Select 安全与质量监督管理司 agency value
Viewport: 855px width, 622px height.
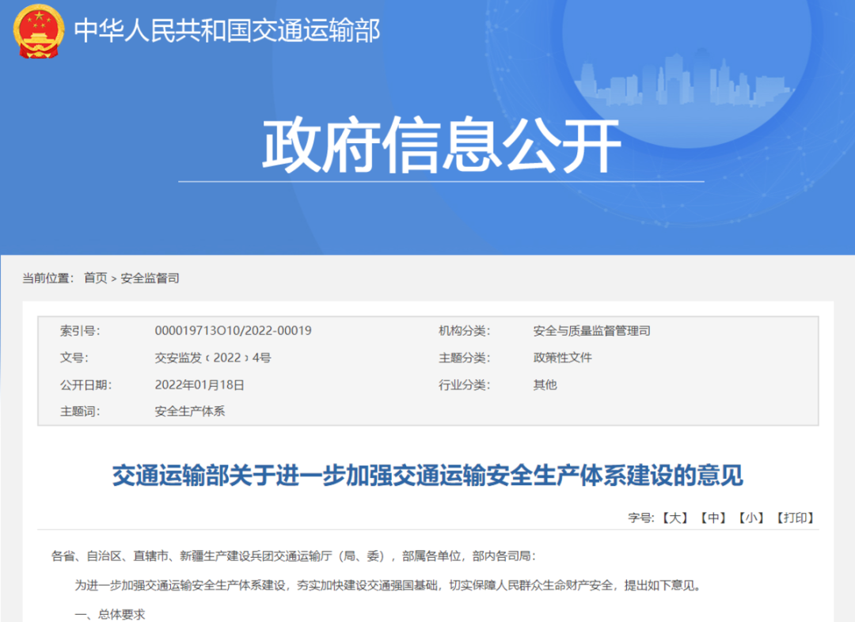[591, 330]
